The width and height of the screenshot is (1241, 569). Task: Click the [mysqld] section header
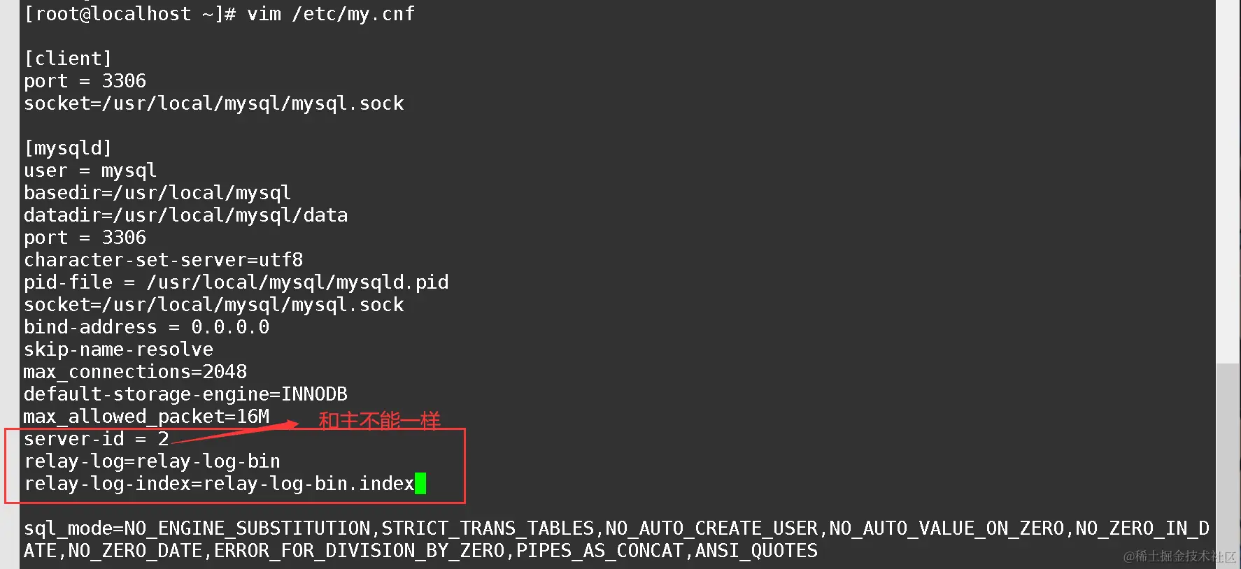(x=68, y=148)
